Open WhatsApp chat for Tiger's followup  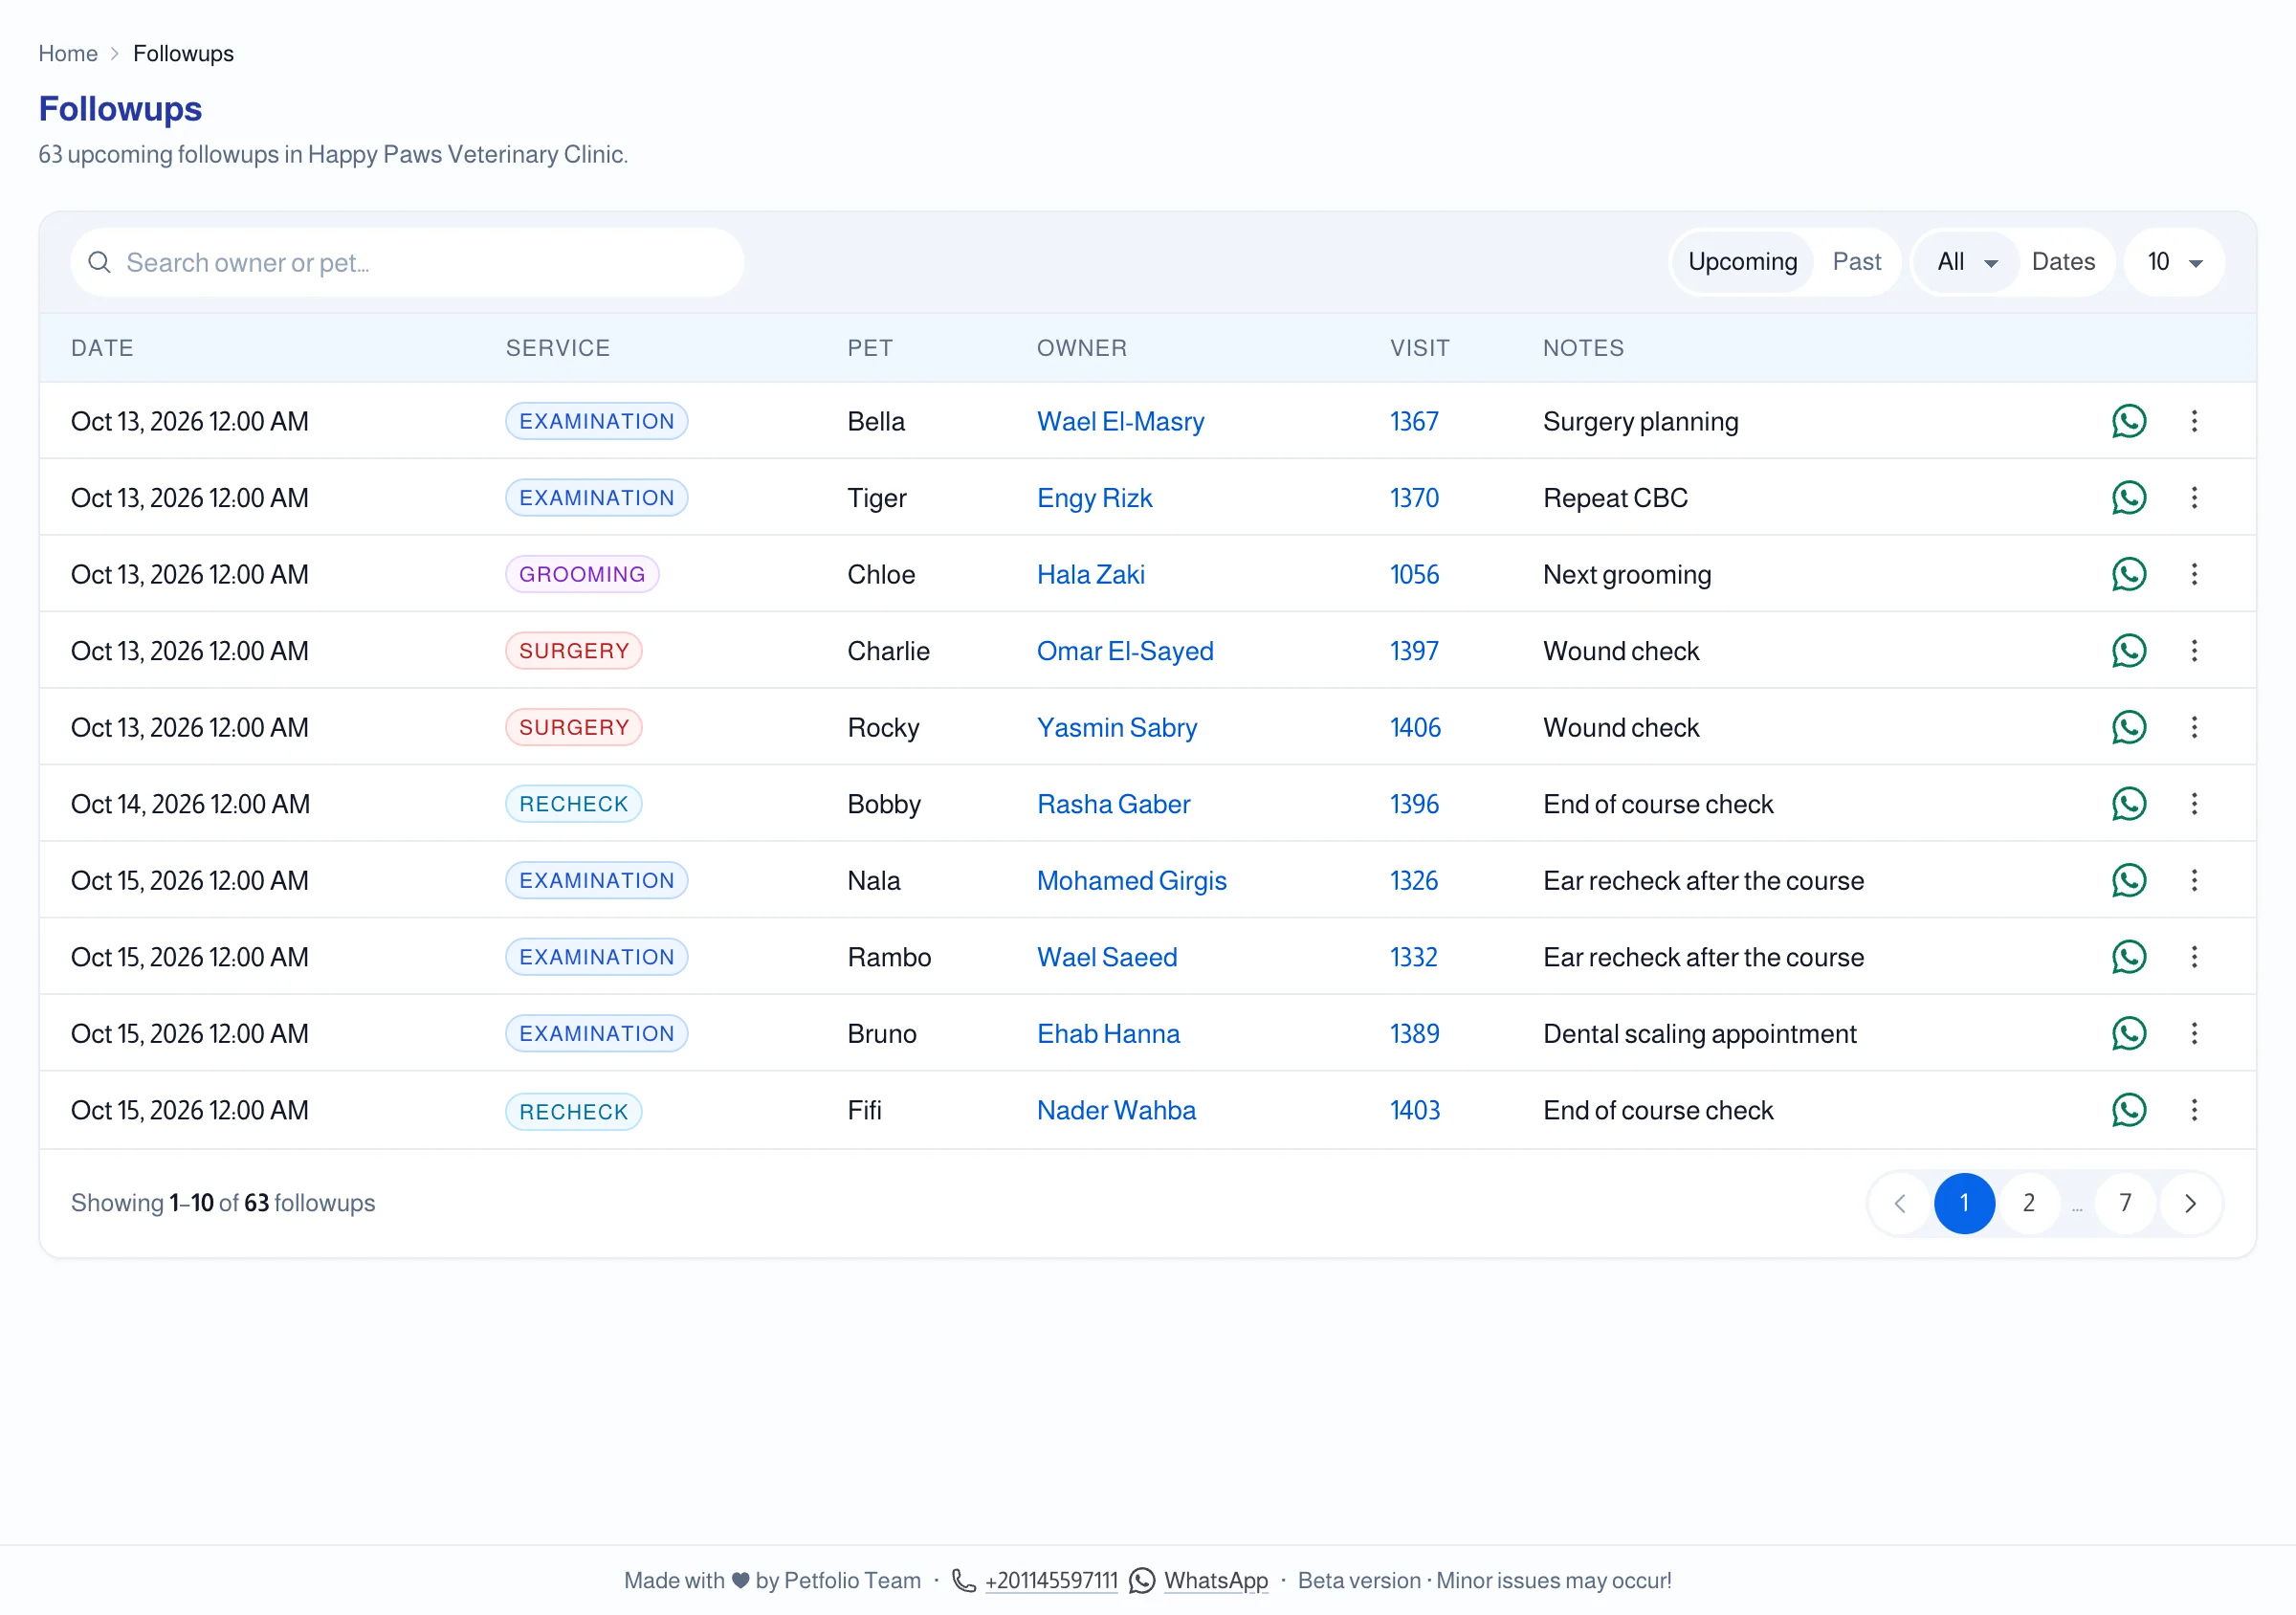pos(2128,498)
